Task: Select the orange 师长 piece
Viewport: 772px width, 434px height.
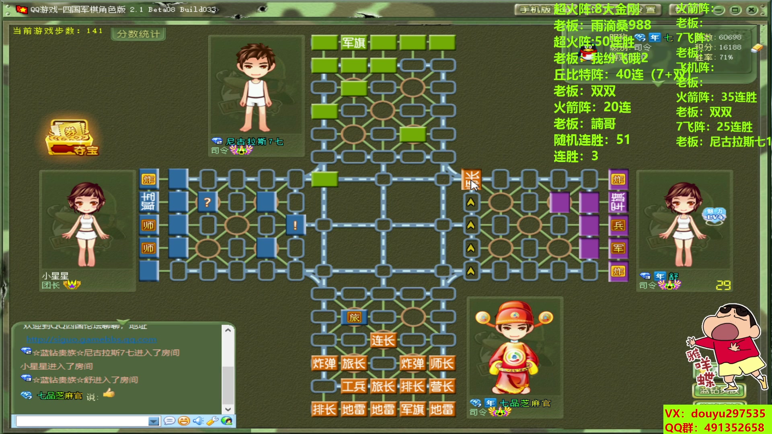Action: [x=442, y=363]
